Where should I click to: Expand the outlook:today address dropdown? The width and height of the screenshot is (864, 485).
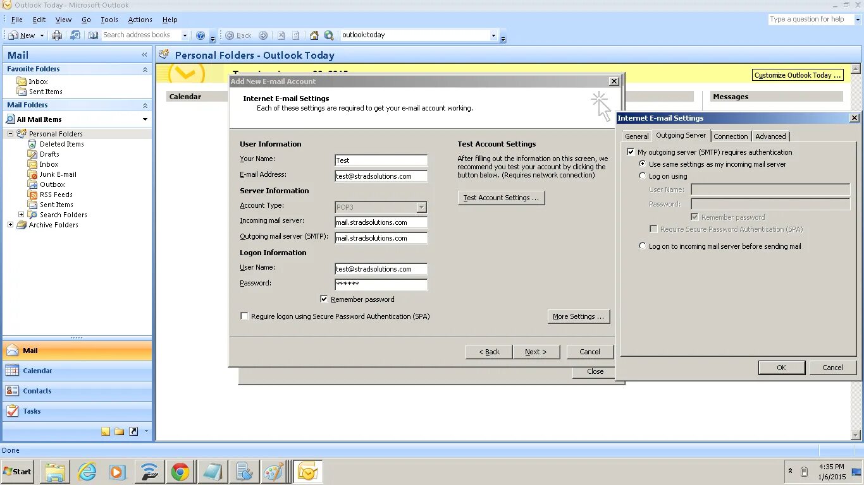[493, 36]
